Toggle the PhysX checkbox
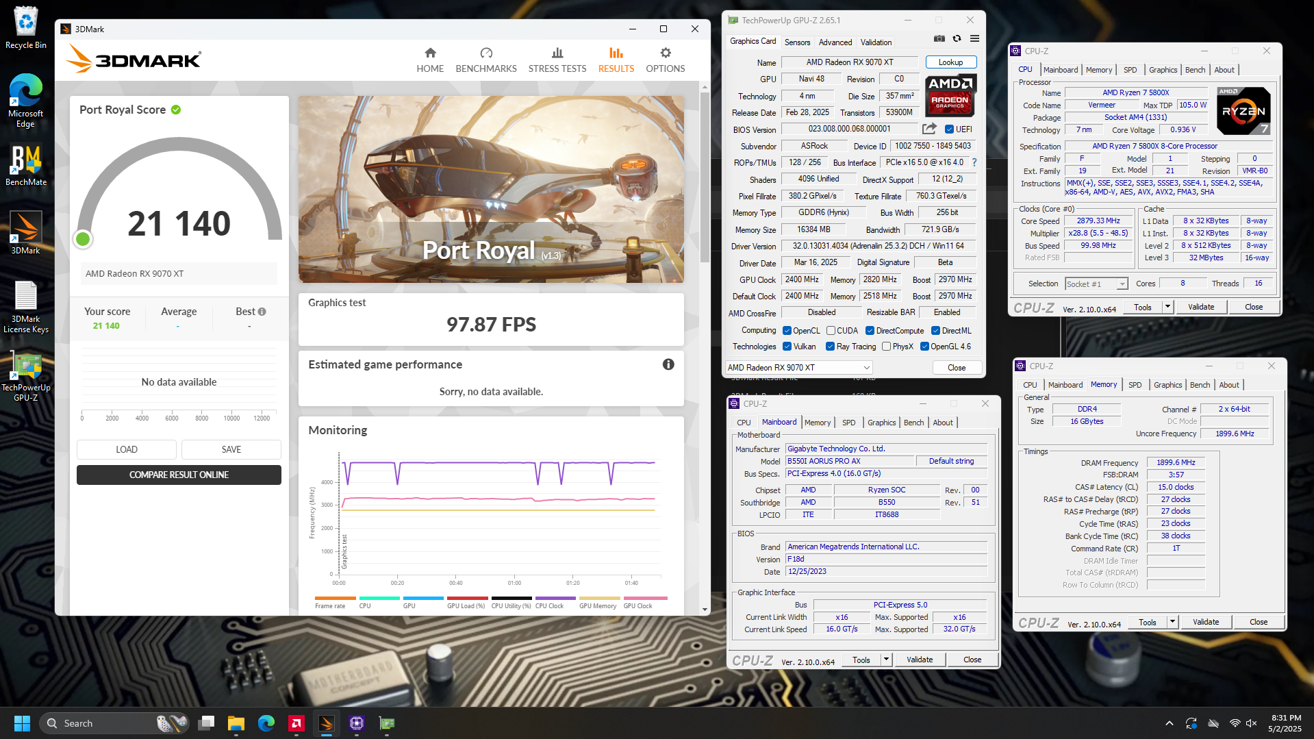This screenshot has height=739, width=1314. [x=886, y=347]
